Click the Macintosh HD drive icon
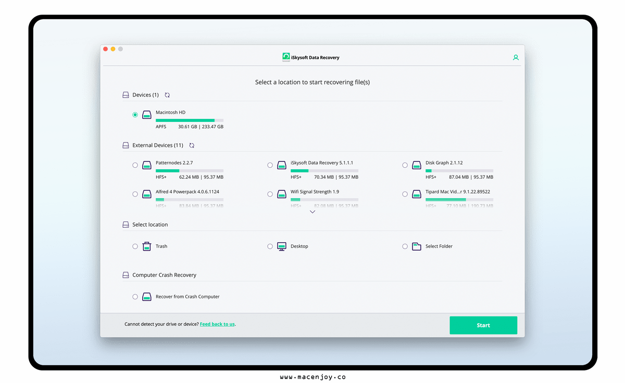This screenshot has height=383, width=625. (x=147, y=115)
